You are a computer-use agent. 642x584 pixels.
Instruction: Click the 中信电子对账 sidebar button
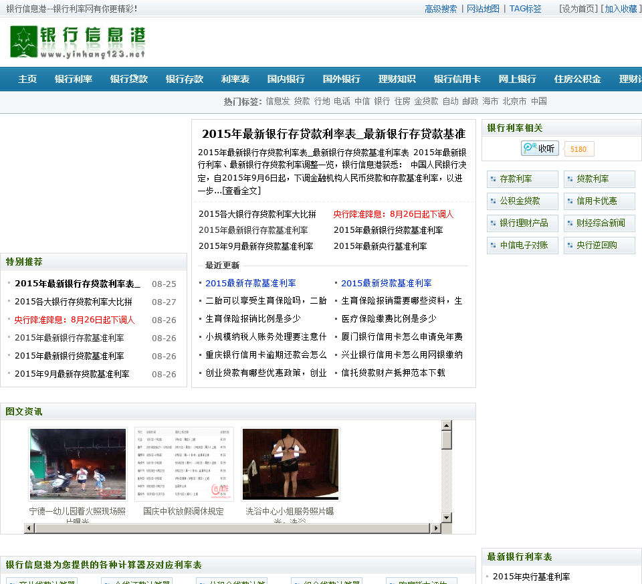point(522,246)
